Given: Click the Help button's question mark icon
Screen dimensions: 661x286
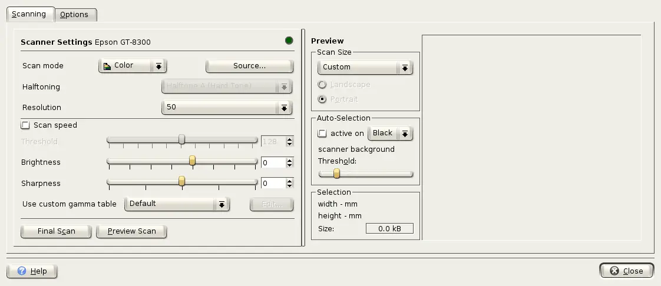Looking at the screenshot, I should coord(22,271).
